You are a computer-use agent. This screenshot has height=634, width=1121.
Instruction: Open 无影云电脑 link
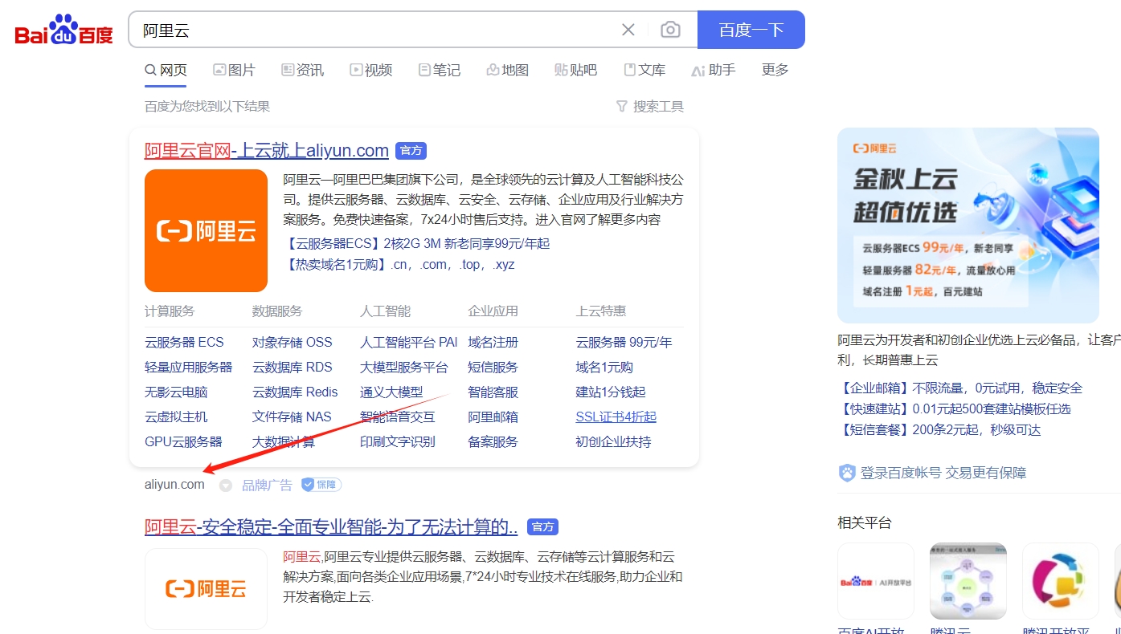[176, 392]
